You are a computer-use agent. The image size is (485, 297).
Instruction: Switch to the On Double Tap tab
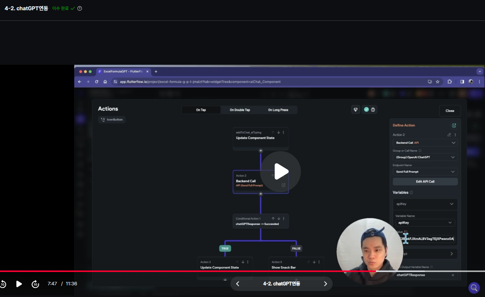[240, 110]
